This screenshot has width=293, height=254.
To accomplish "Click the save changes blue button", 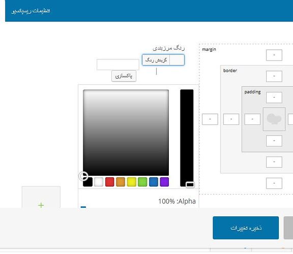I will tap(246, 228).
